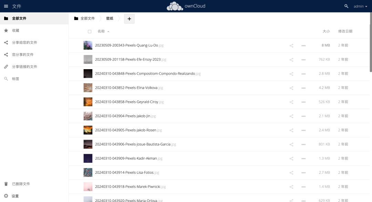372x202 pixels.
Task: Open 收藏 favorites in sidebar
Action: [x=15, y=30]
